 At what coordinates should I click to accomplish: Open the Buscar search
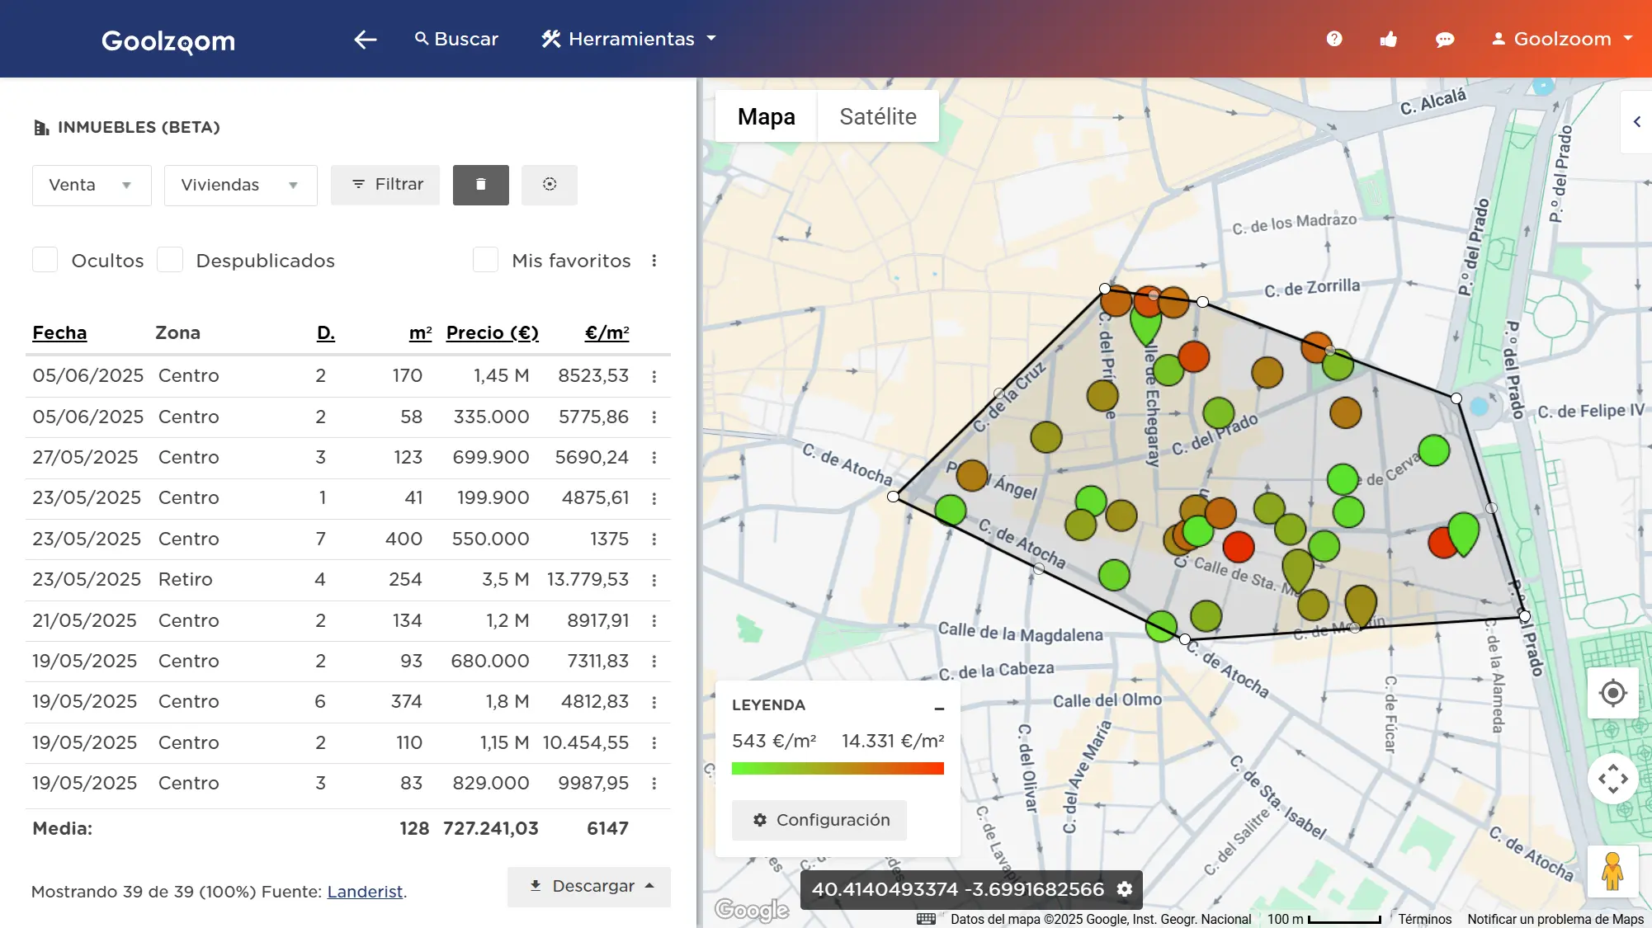click(456, 39)
